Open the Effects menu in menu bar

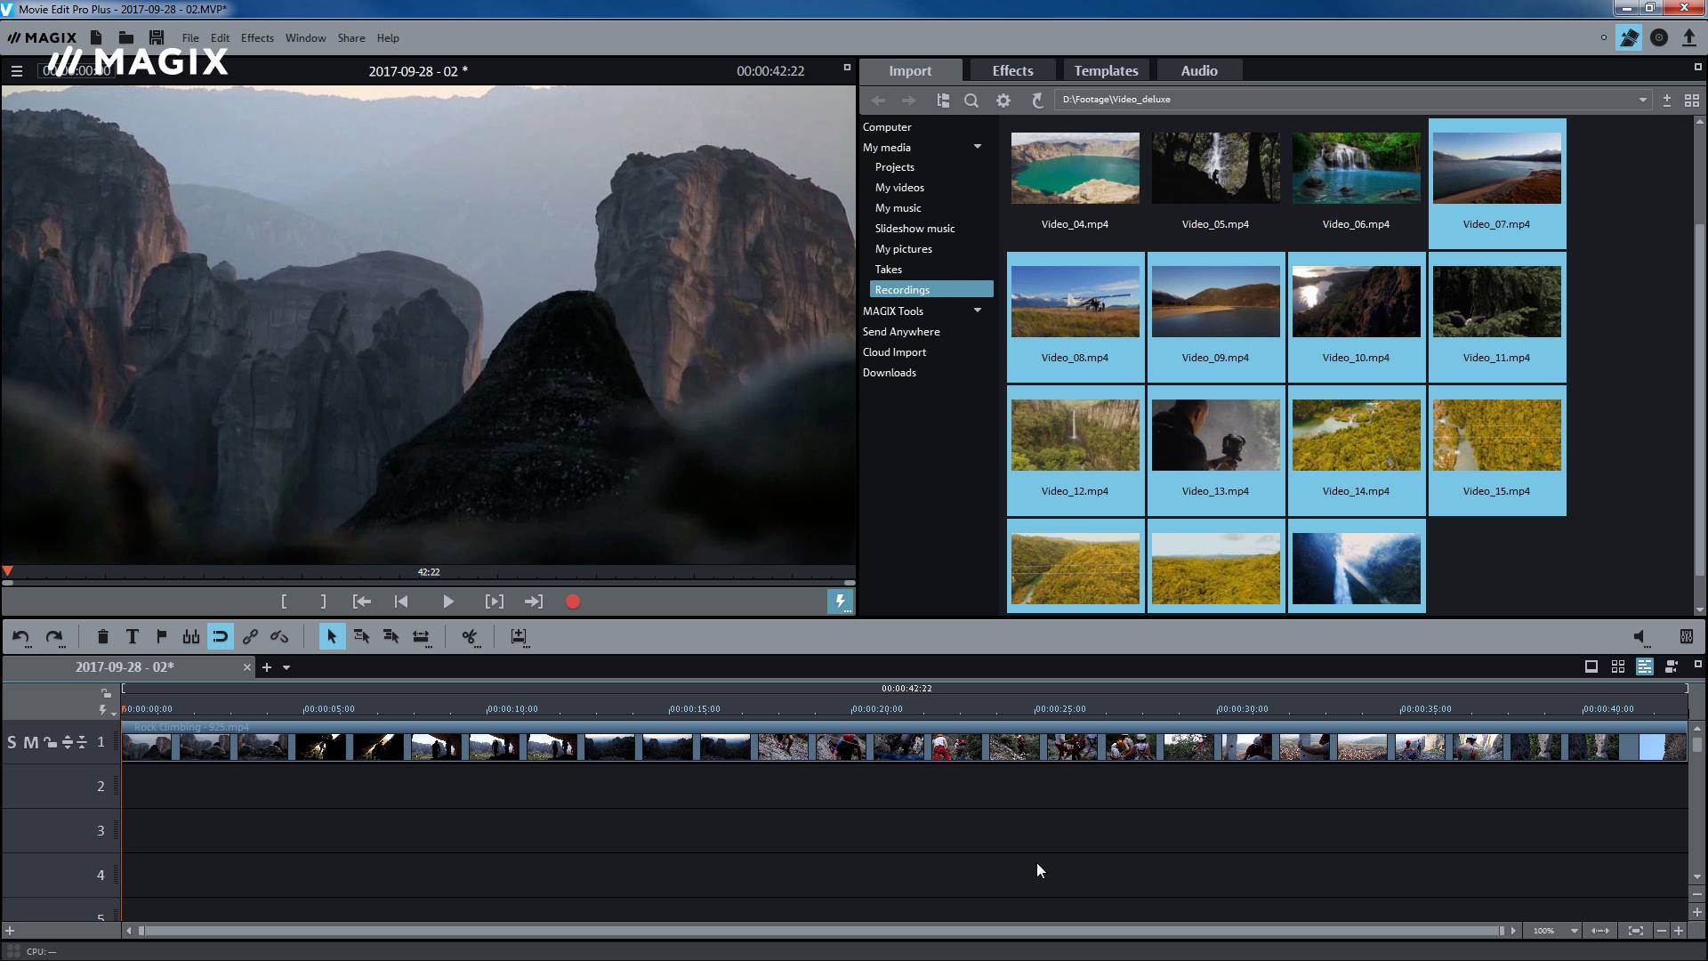click(x=255, y=37)
